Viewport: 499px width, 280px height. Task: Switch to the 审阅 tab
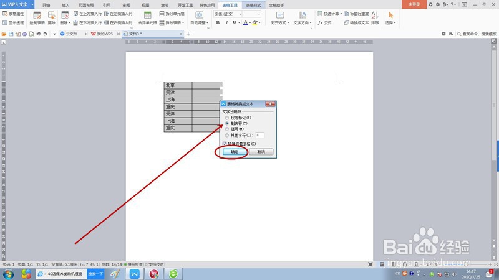point(126,5)
